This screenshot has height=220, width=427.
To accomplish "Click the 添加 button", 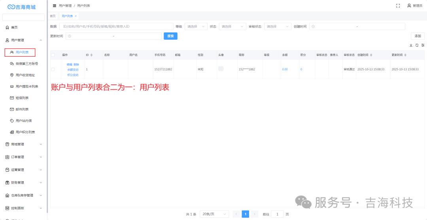I will click(x=418, y=36).
